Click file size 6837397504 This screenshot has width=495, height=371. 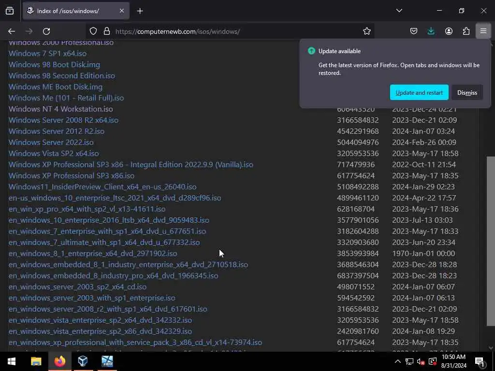[358, 275]
